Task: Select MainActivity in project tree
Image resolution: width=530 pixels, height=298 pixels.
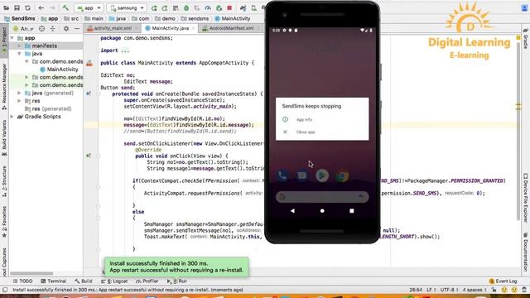Action: click(59, 70)
